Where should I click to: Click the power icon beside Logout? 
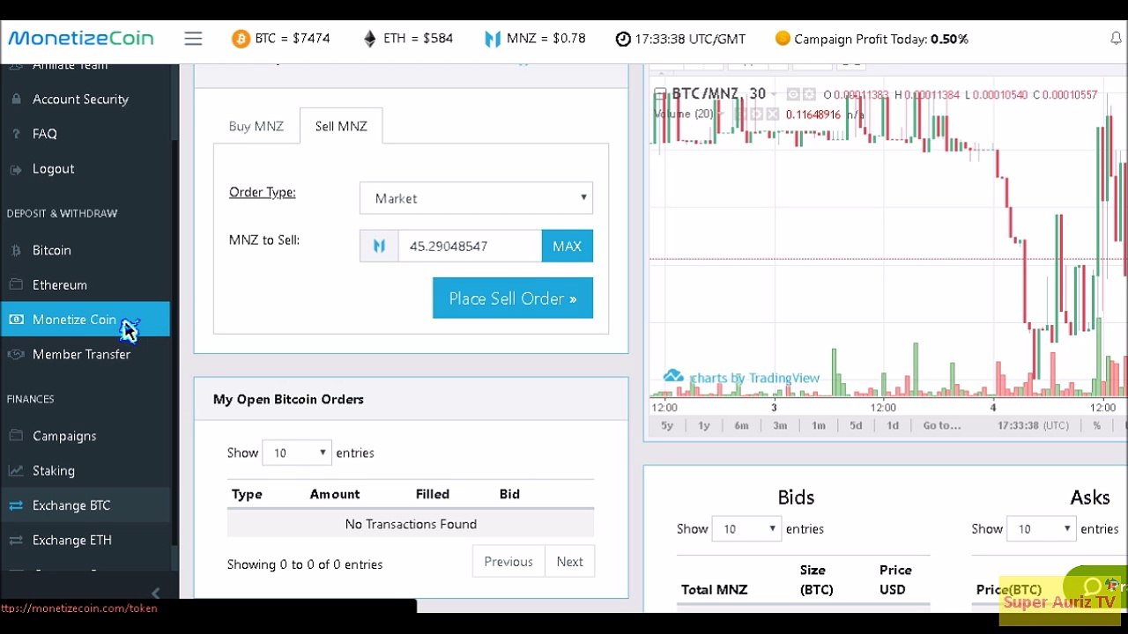click(x=16, y=169)
